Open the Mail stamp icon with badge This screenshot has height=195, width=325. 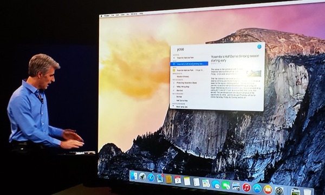pyautogui.click(x=160, y=178)
